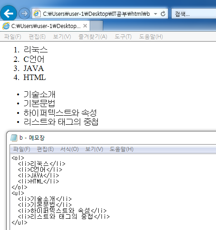Click list item 'C언어' on the page
Screen dimensions: 216x230
coord(34,59)
